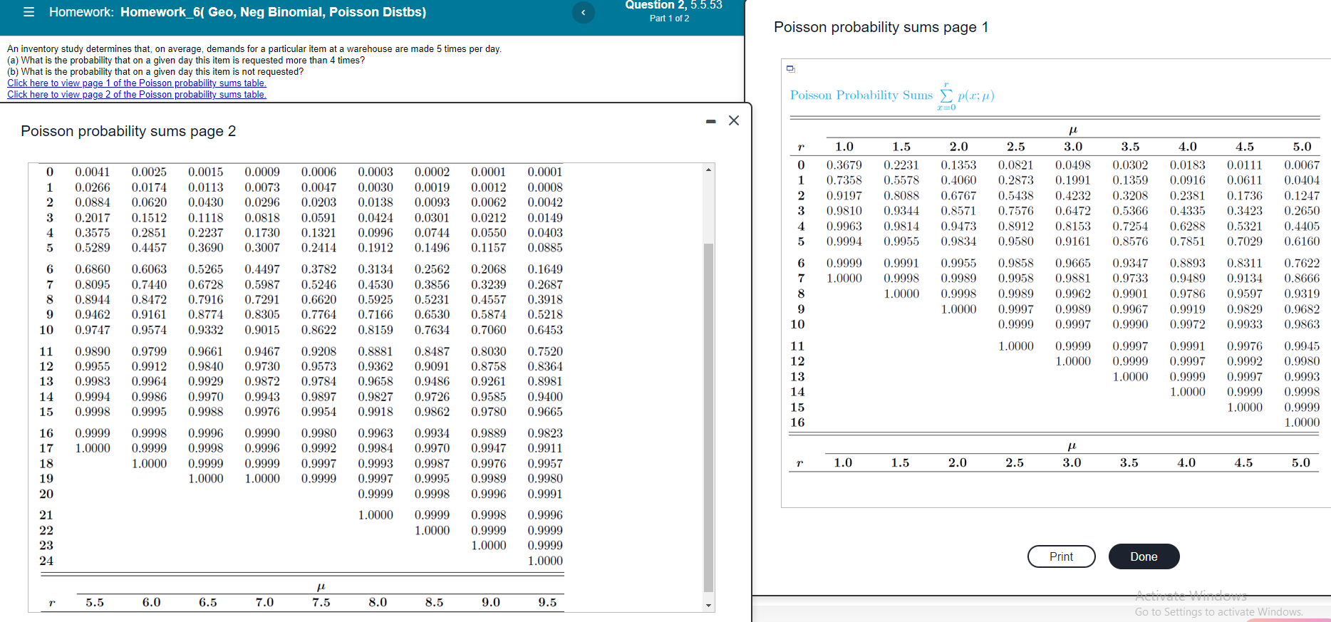Screen dimensions: 1331x622
Task: Close the Poisson page 2 dialog
Action: point(733,120)
